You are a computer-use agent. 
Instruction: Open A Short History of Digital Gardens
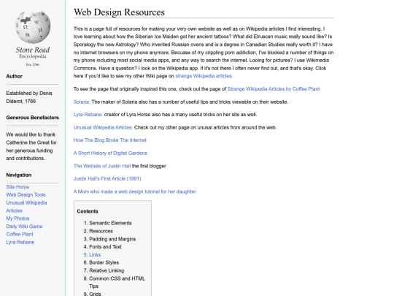pos(110,153)
